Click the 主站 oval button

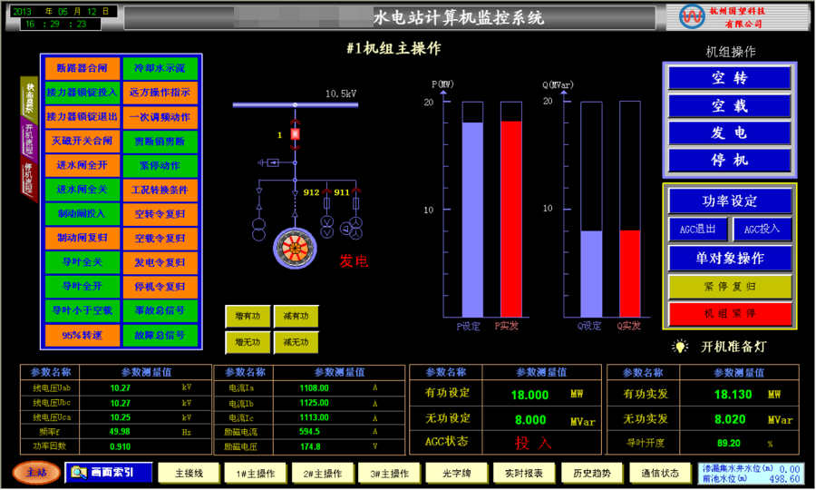click(x=36, y=472)
